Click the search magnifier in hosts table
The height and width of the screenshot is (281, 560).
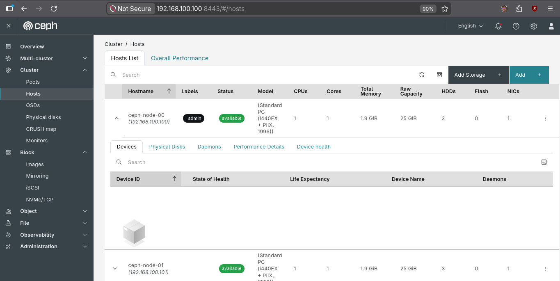[x=113, y=75]
